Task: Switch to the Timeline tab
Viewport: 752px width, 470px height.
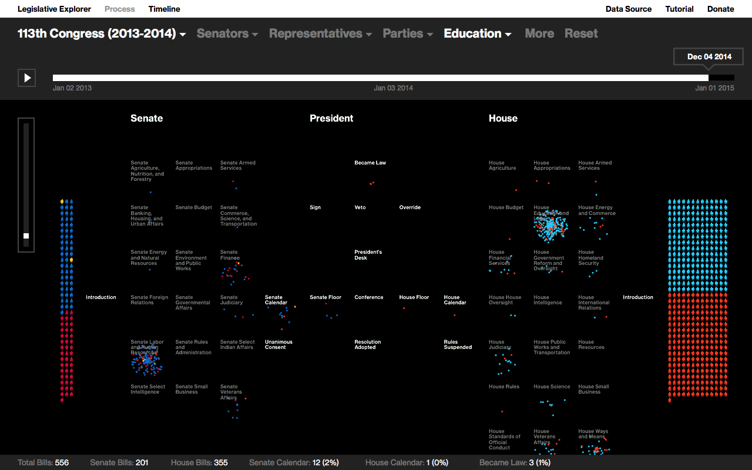Action: click(164, 9)
